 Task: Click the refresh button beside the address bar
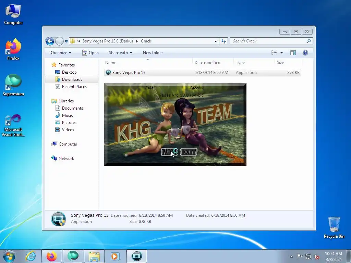coord(223,41)
